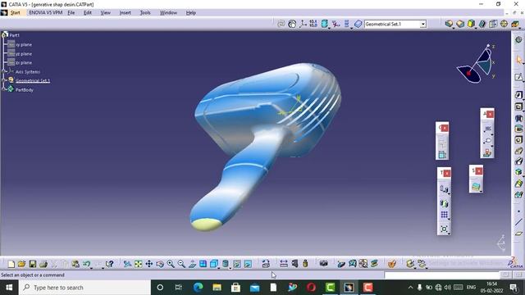Expand the Undo history dropdown arrow
The width and height of the screenshot is (525, 295).
pos(91,267)
